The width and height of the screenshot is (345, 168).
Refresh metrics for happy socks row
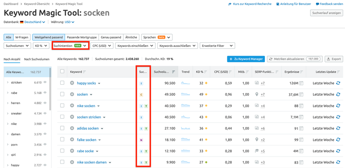tap(338, 83)
